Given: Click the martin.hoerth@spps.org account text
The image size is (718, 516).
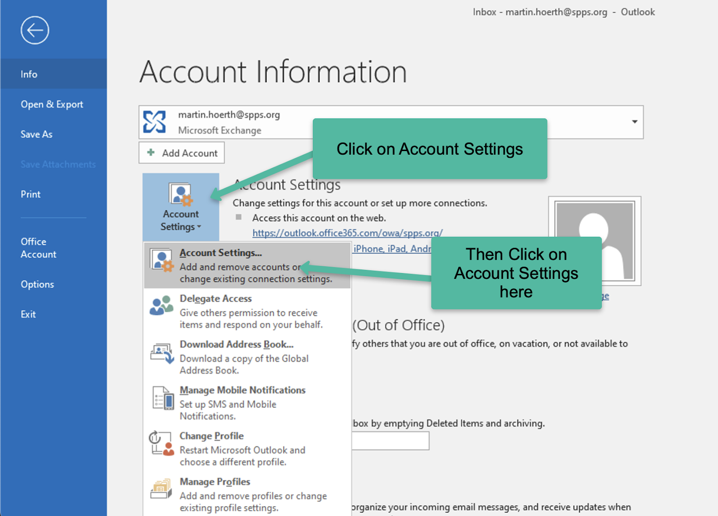Looking at the screenshot, I should click(x=229, y=115).
